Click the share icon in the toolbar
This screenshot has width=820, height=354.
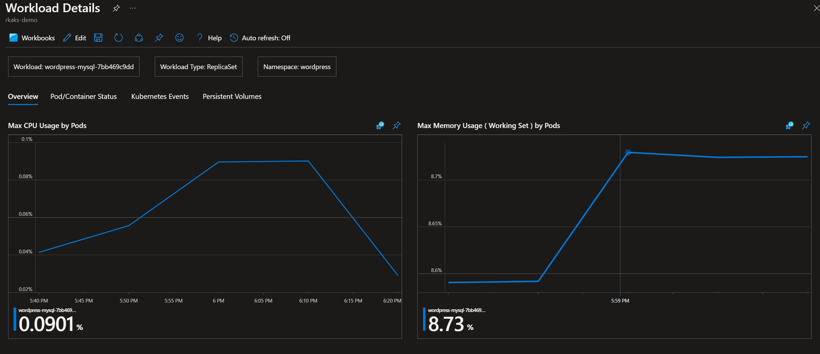click(139, 38)
